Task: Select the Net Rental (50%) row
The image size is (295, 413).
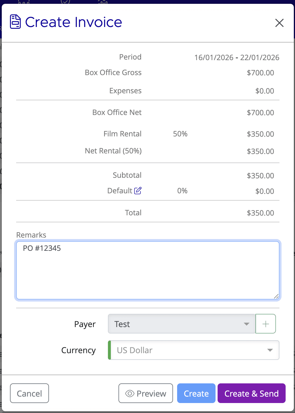Action: coord(113,151)
